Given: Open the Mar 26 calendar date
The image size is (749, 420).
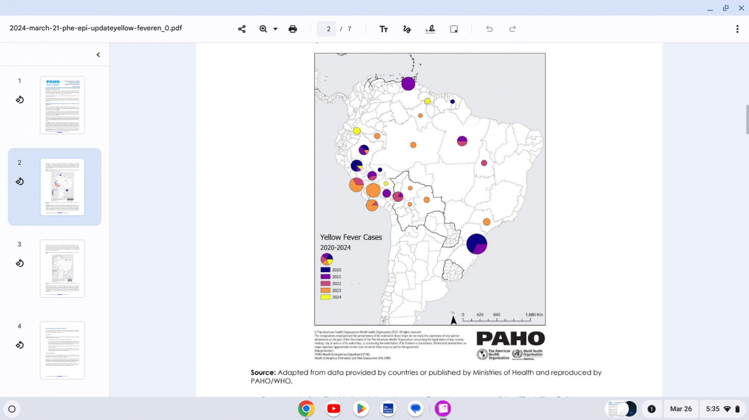Looking at the screenshot, I should click(x=681, y=409).
